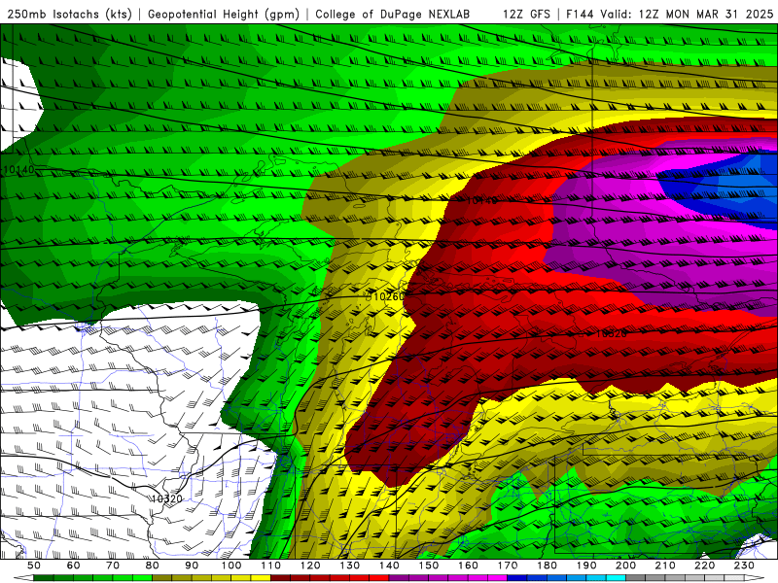This screenshot has width=778, height=583.
Task: Click the 150 label on color scale
Action: (x=429, y=566)
